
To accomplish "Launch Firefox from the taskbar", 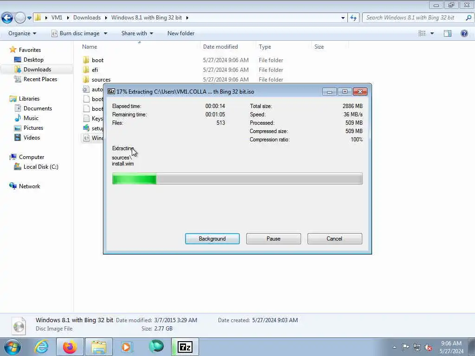I will pos(70,347).
